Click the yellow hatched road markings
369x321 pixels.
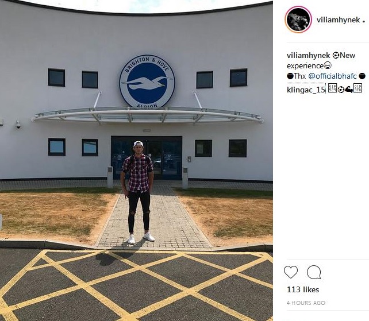point(136,285)
